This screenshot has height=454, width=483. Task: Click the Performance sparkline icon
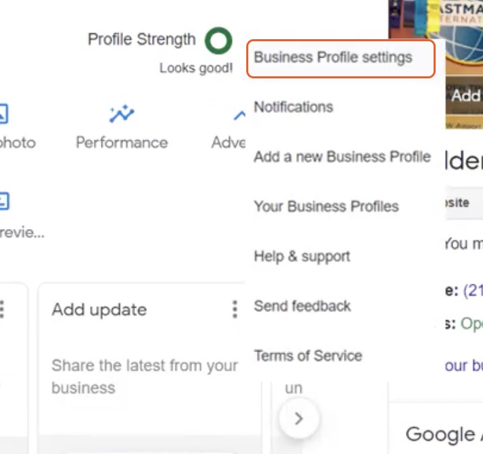[x=122, y=113]
